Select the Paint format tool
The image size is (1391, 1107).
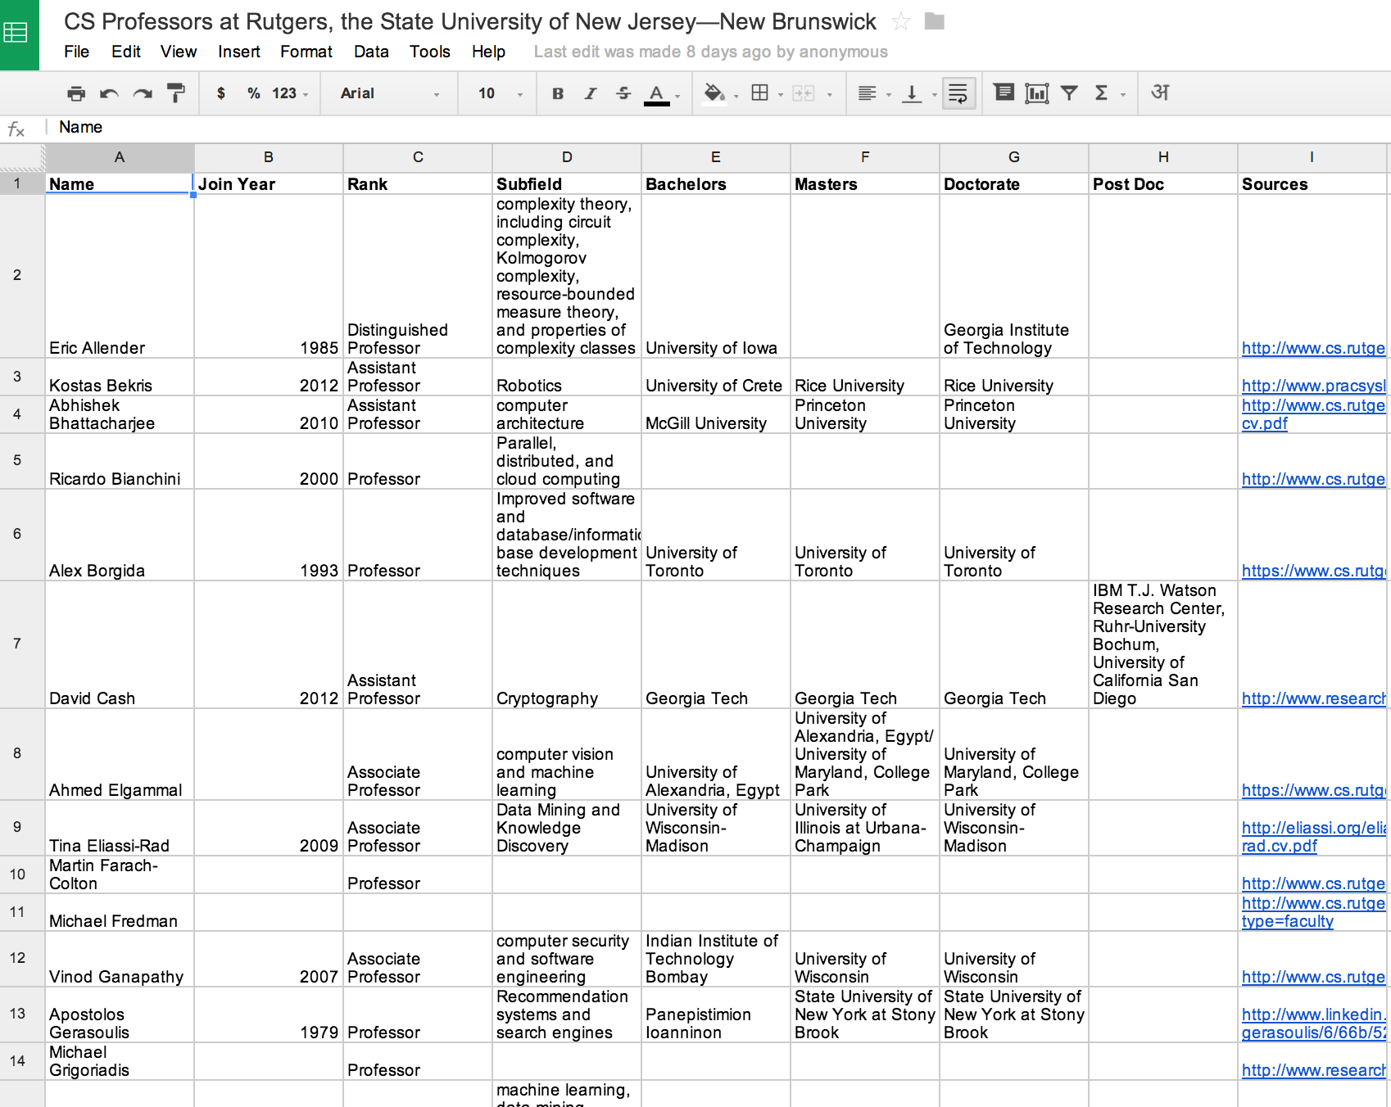click(x=175, y=93)
